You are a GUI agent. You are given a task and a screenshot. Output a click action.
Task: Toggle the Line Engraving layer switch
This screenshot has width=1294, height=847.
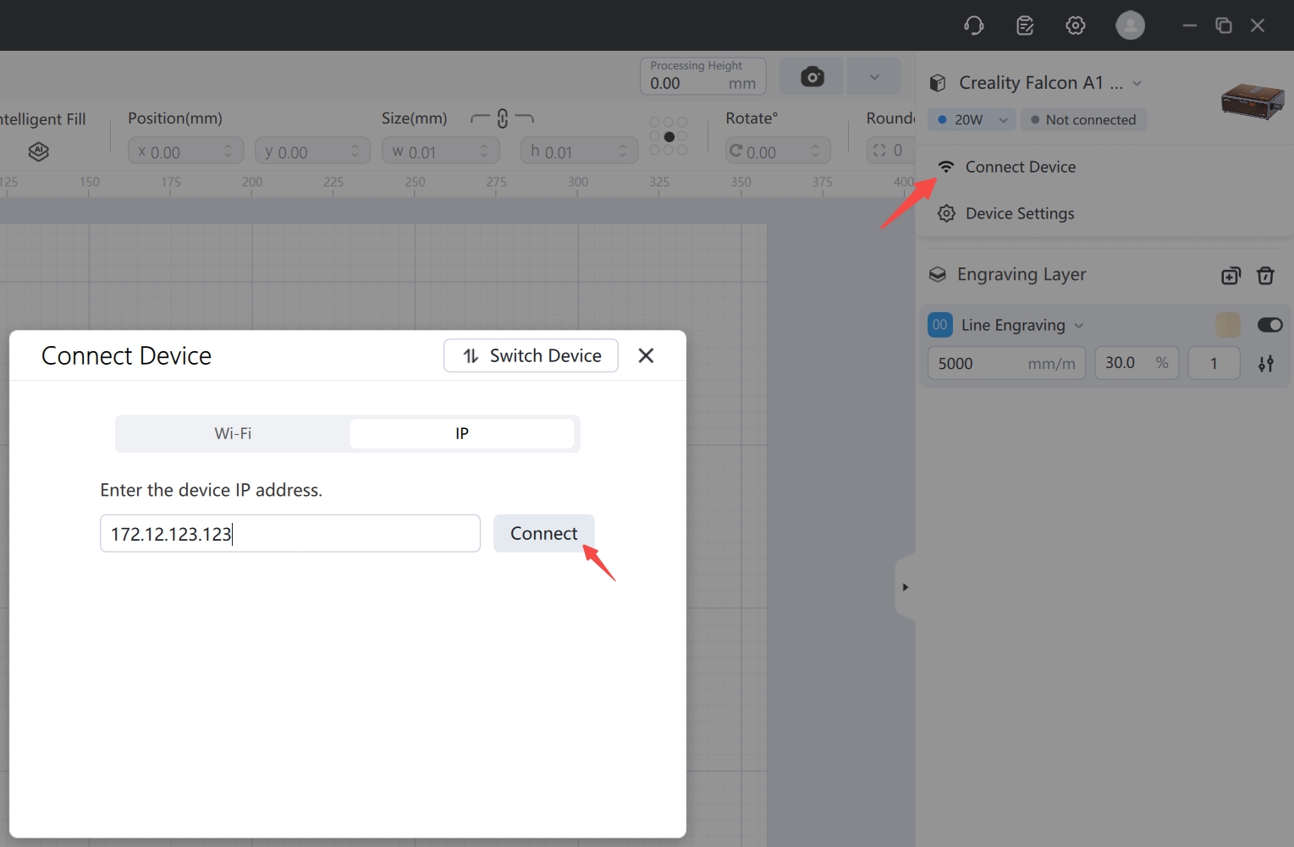(1270, 325)
